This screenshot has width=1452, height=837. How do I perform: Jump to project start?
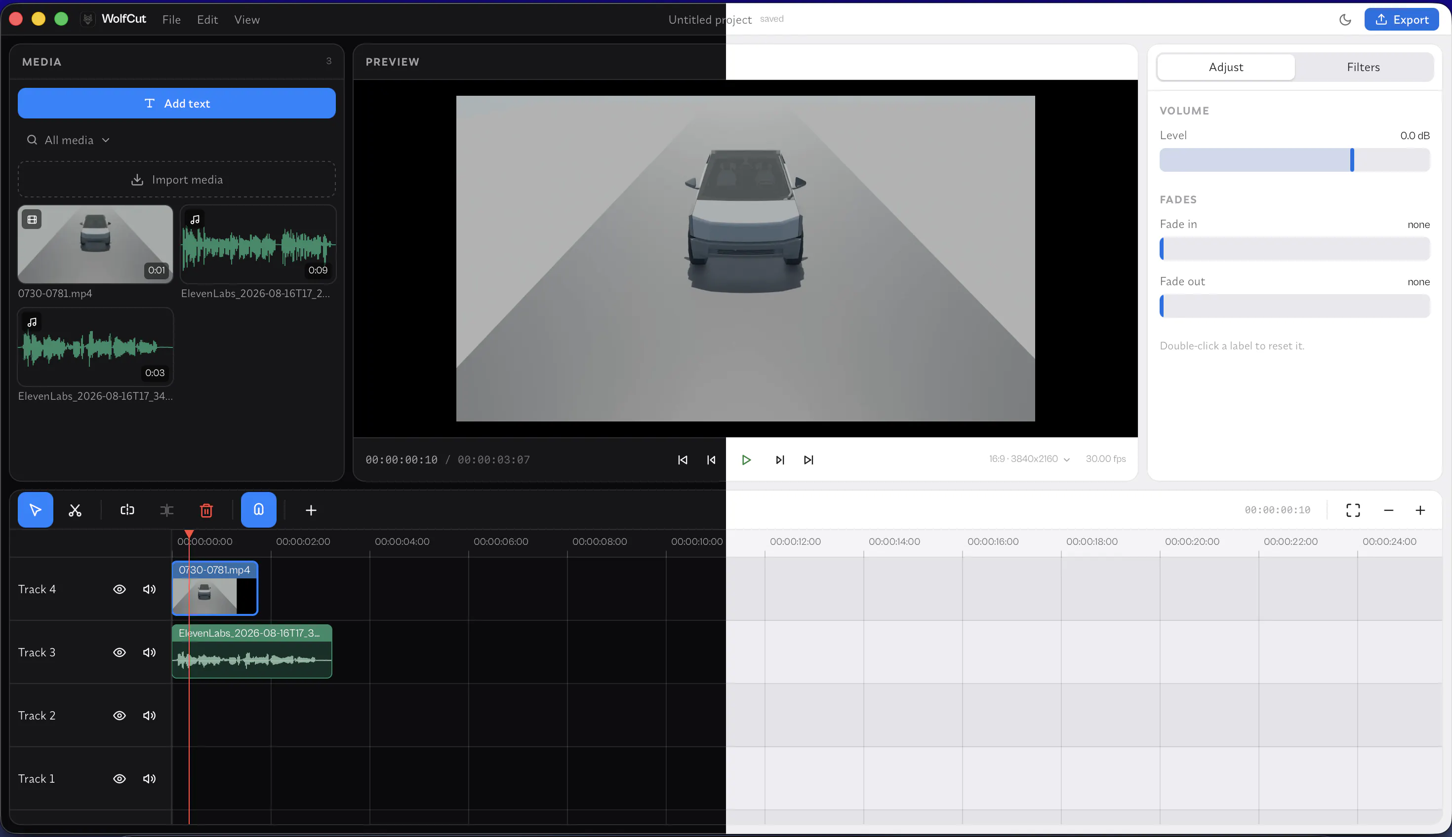(x=682, y=460)
